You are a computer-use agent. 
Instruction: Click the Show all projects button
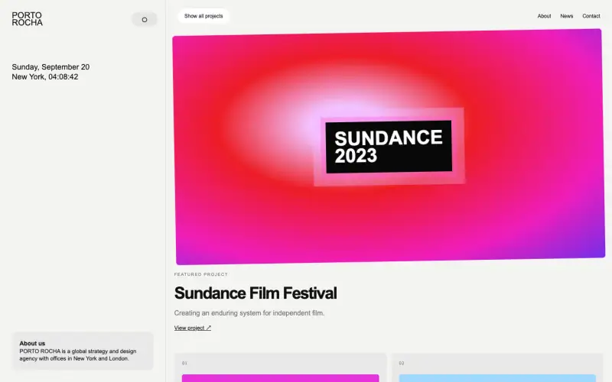coord(203,16)
